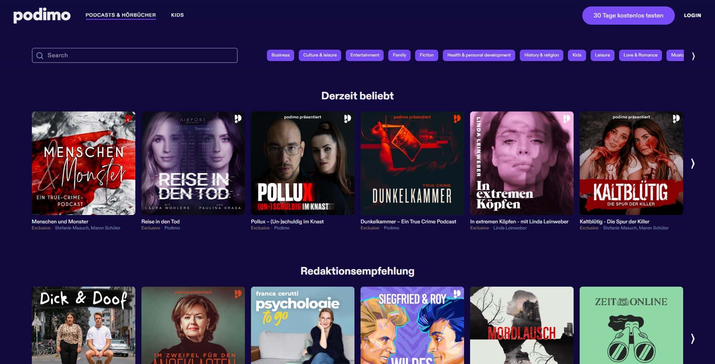This screenshot has width=715, height=364.
Task: Click 'Redaktionsempfehlung' heading
Action: coord(357,271)
